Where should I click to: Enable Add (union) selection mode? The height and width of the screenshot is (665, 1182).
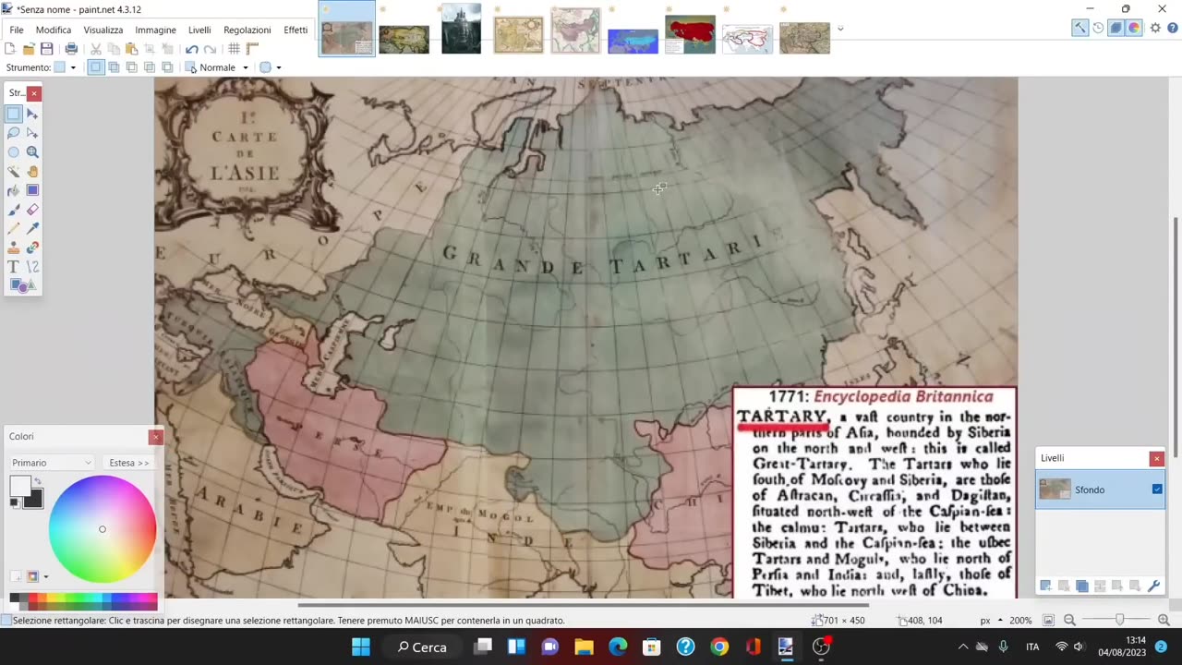point(114,67)
